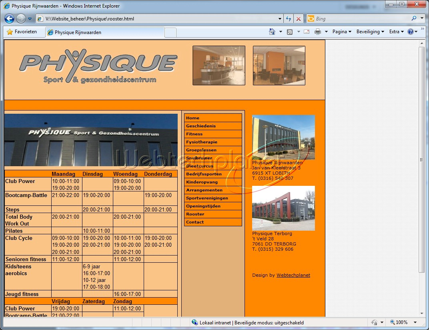The width and height of the screenshot is (429, 330).
Task: Open the Openingstijden navigation link
Action: pyautogui.click(x=213, y=206)
